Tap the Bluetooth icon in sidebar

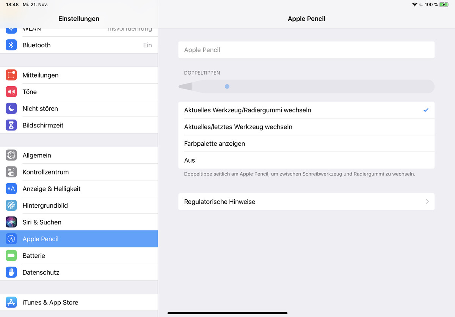[x=11, y=45]
